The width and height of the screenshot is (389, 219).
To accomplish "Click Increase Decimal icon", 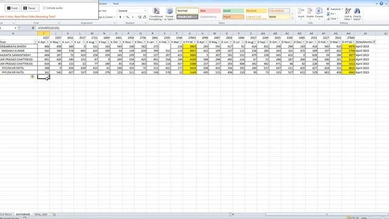I will (139, 17).
